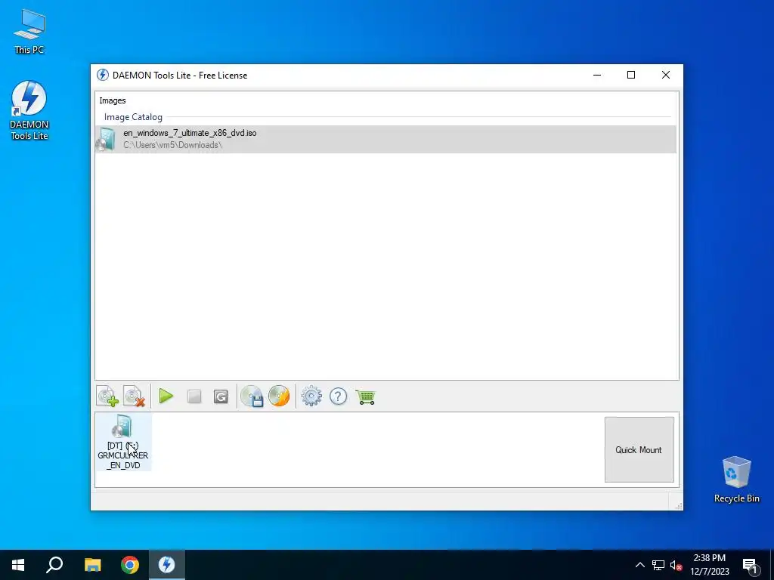Click the Images panel label

(113, 100)
